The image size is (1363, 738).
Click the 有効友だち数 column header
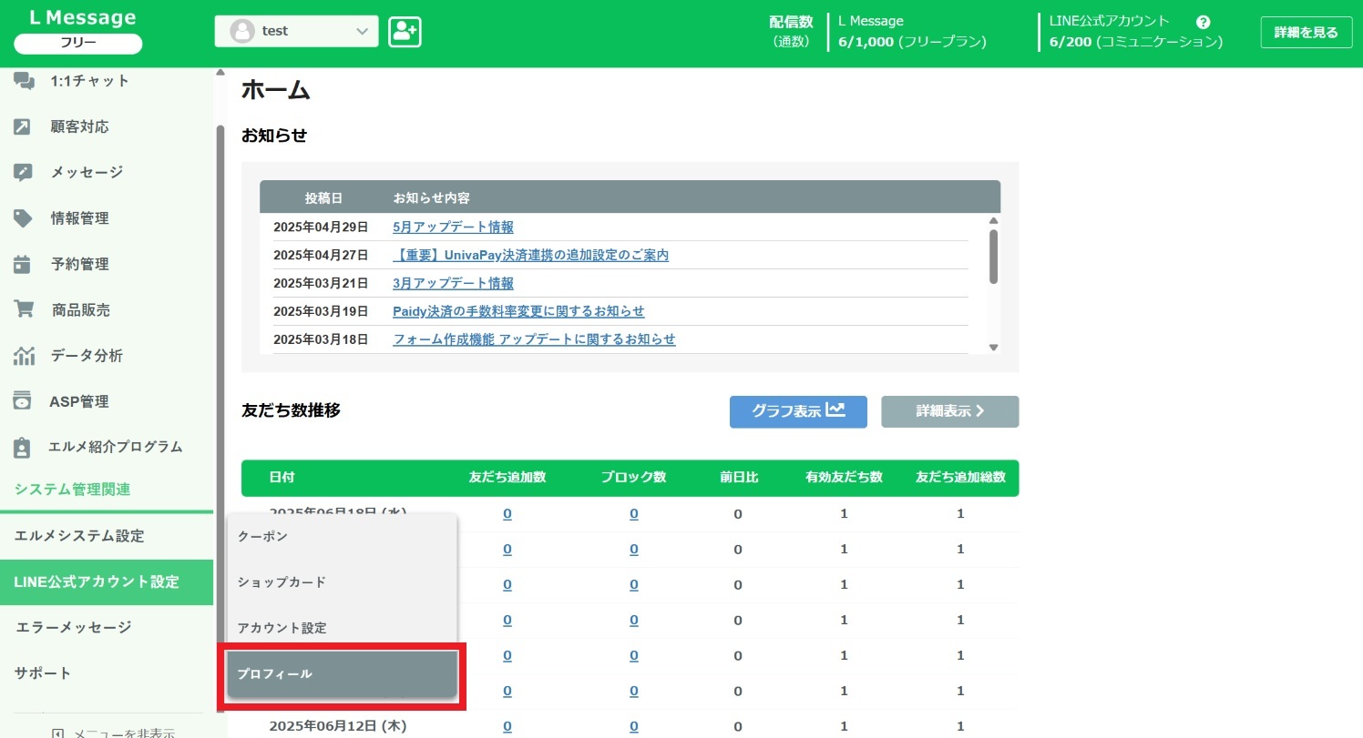(844, 477)
